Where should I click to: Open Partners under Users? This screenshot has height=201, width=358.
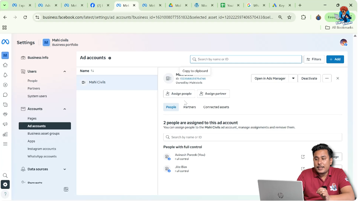pyautogui.click(x=33, y=88)
